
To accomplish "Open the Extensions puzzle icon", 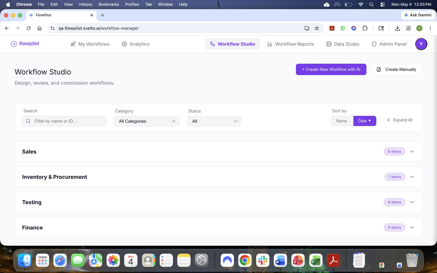I will coord(365,28).
